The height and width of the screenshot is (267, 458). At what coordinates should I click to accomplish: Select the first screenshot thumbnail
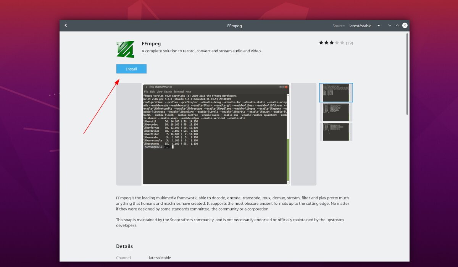point(336,93)
